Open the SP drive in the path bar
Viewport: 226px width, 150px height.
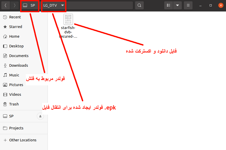pos(30,5)
